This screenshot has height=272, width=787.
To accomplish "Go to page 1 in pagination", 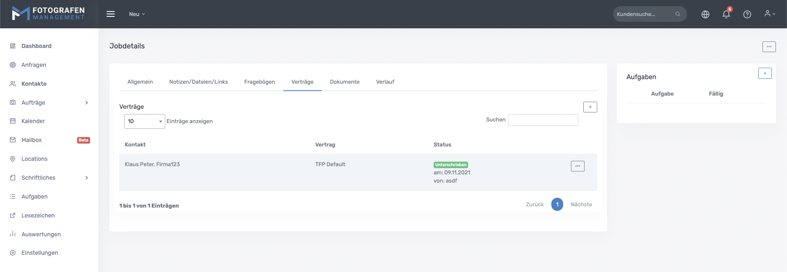I will (x=557, y=204).
